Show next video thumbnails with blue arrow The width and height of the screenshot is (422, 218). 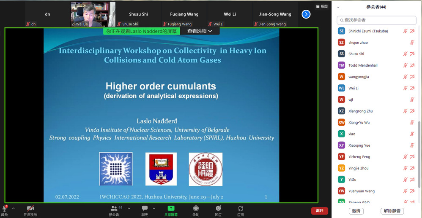(306, 14)
